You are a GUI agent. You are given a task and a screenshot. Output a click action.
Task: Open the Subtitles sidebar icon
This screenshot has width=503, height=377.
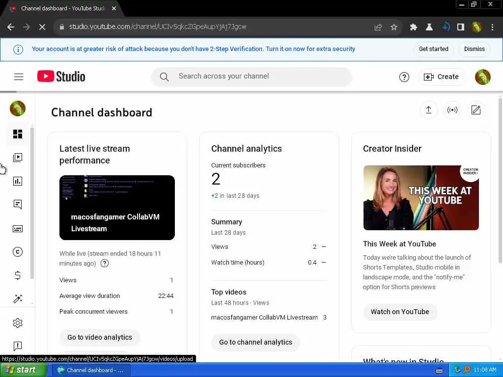click(x=18, y=229)
